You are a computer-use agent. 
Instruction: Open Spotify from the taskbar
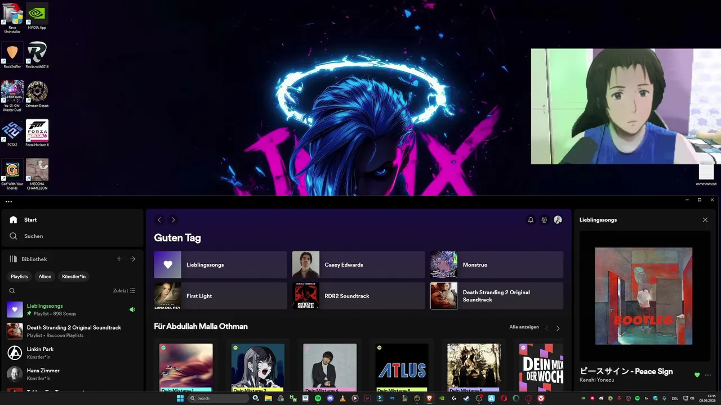click(x=318, y=398)
